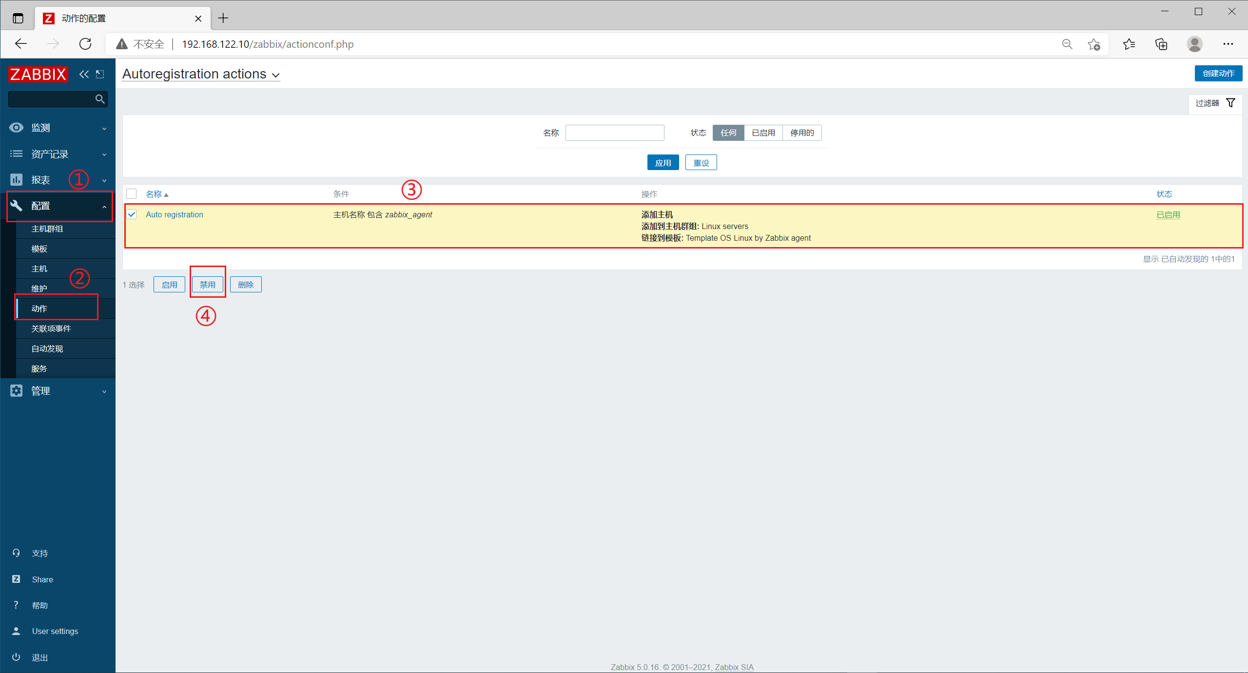Click the eye icon for Monitoring
This screenshot has height=673, width=1248.
pyautogui.click(x=16, y=127)
